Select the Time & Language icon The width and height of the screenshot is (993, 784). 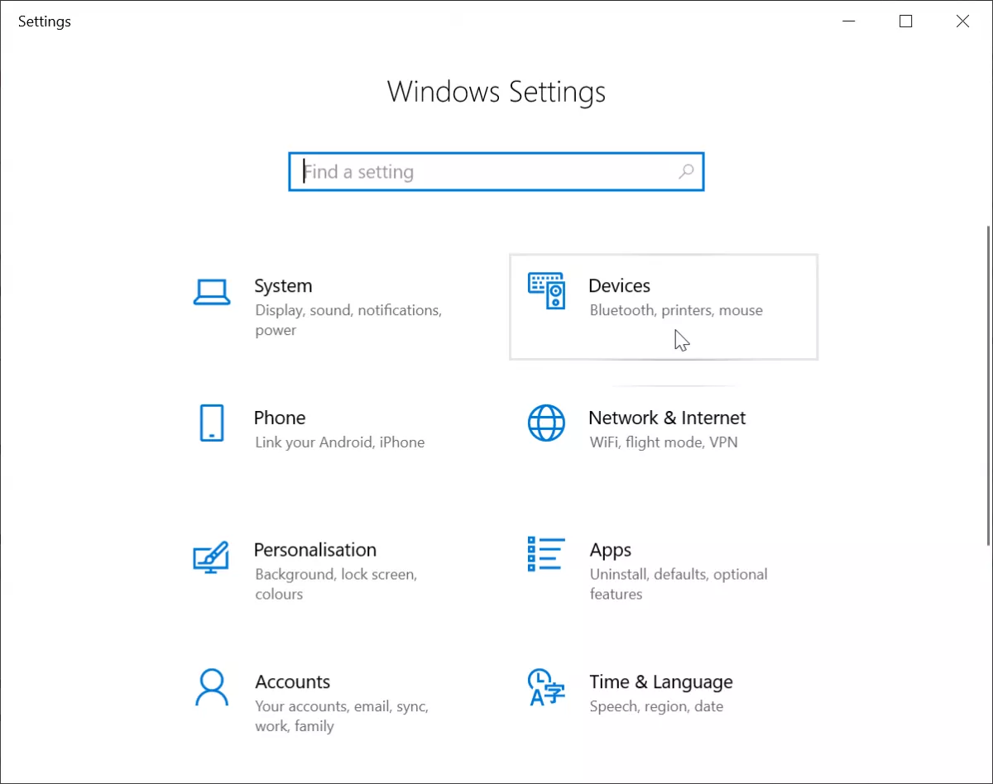click(x=546, y=687)
